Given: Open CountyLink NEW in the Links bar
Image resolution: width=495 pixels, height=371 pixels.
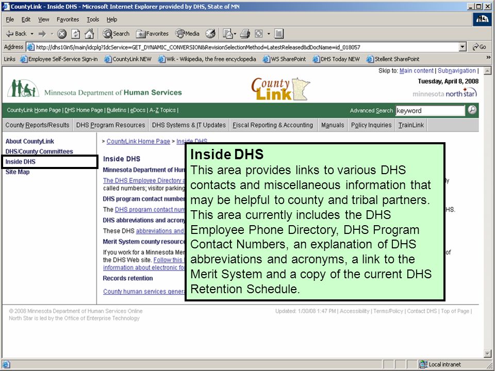Looking at the screenshot, I should (x=128, y=59).
